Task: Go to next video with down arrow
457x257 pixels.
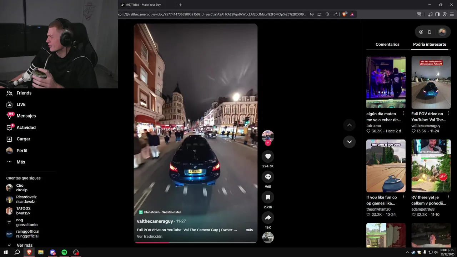Action: pyautogui.click(x=349, y=142)
